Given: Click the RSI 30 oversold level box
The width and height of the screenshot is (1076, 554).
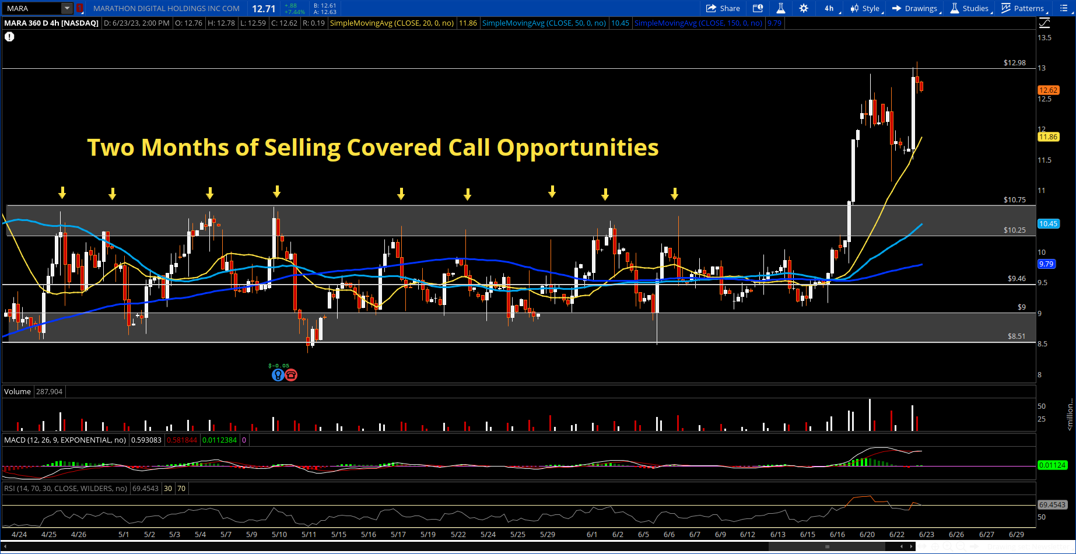Looking at the screenshot, I should 168,489.
